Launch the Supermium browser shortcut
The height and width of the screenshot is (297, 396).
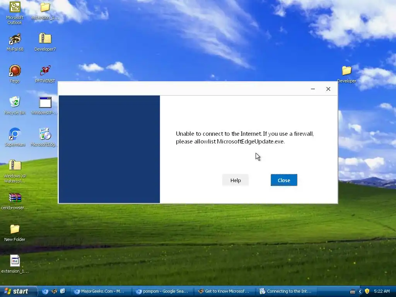15,137
